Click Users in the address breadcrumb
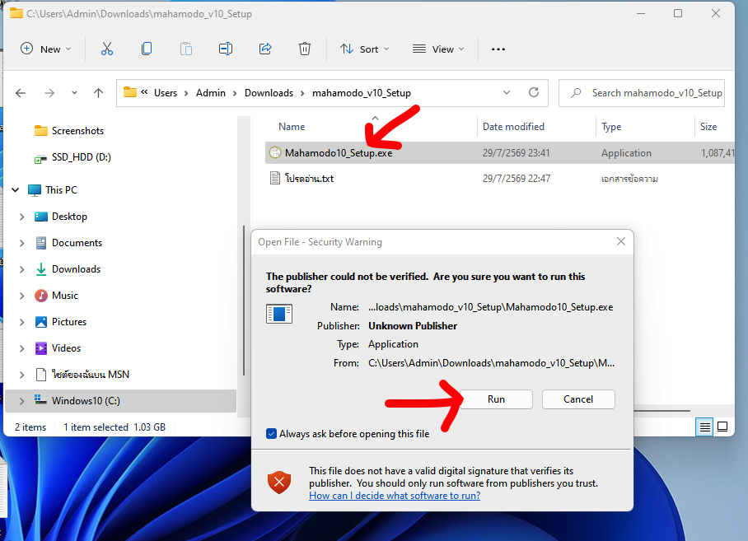This screenshot has height=541, width=748. (x=165, y=93)
